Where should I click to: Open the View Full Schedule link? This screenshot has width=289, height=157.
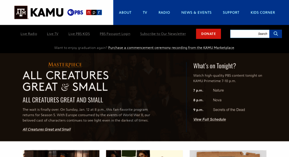(209, 120)
